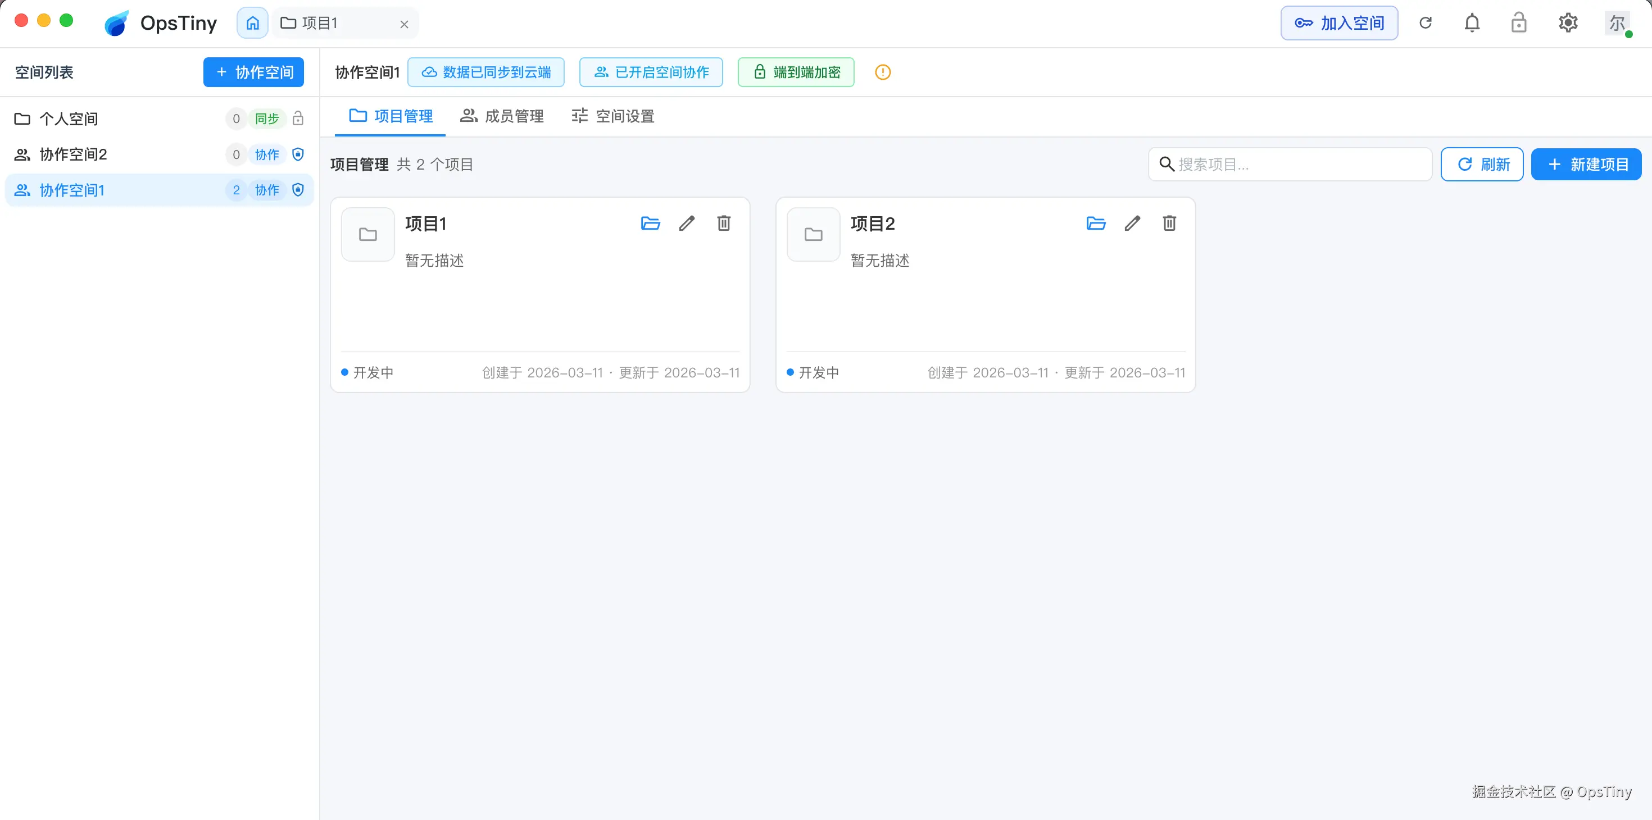Open the notifications bell icon

tap(1472, 23)
